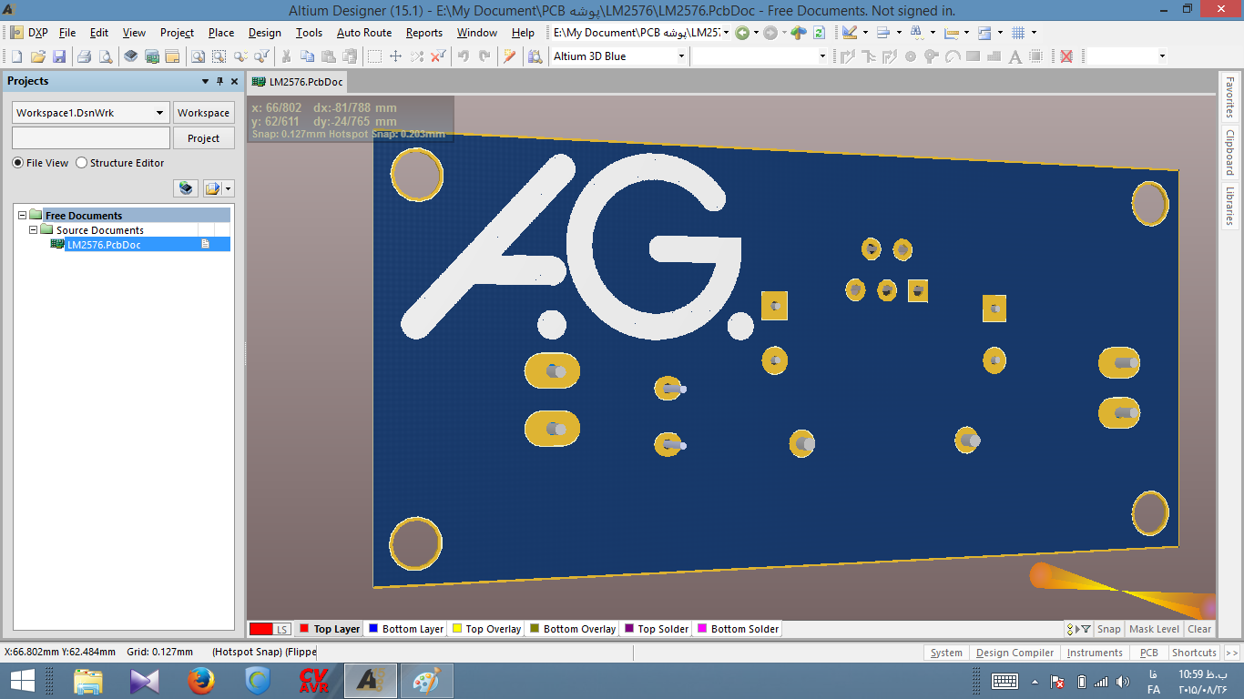
Task: Click the Select Inside Area icon
Action: pos(374,56)
